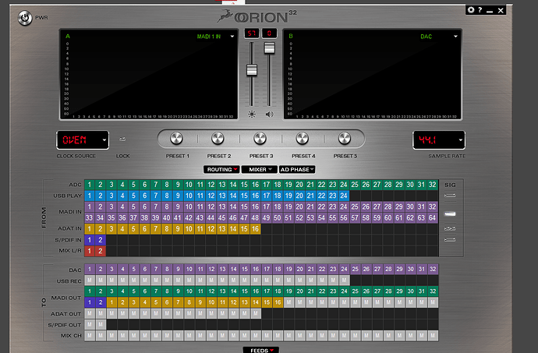Toggle mute on last ADAT OUT slot
538x353 pixels.
tap(256, 313)
